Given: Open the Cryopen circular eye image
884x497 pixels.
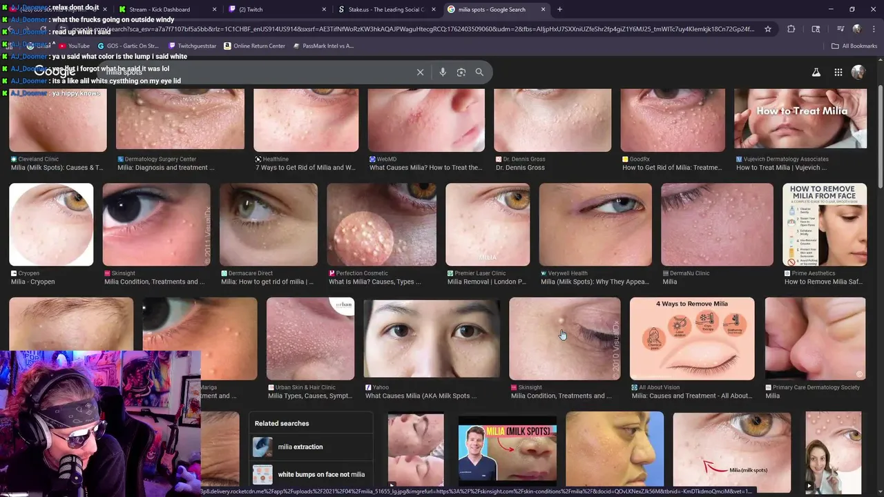Looking at the screenshot, I should click(x=51, y=224).
